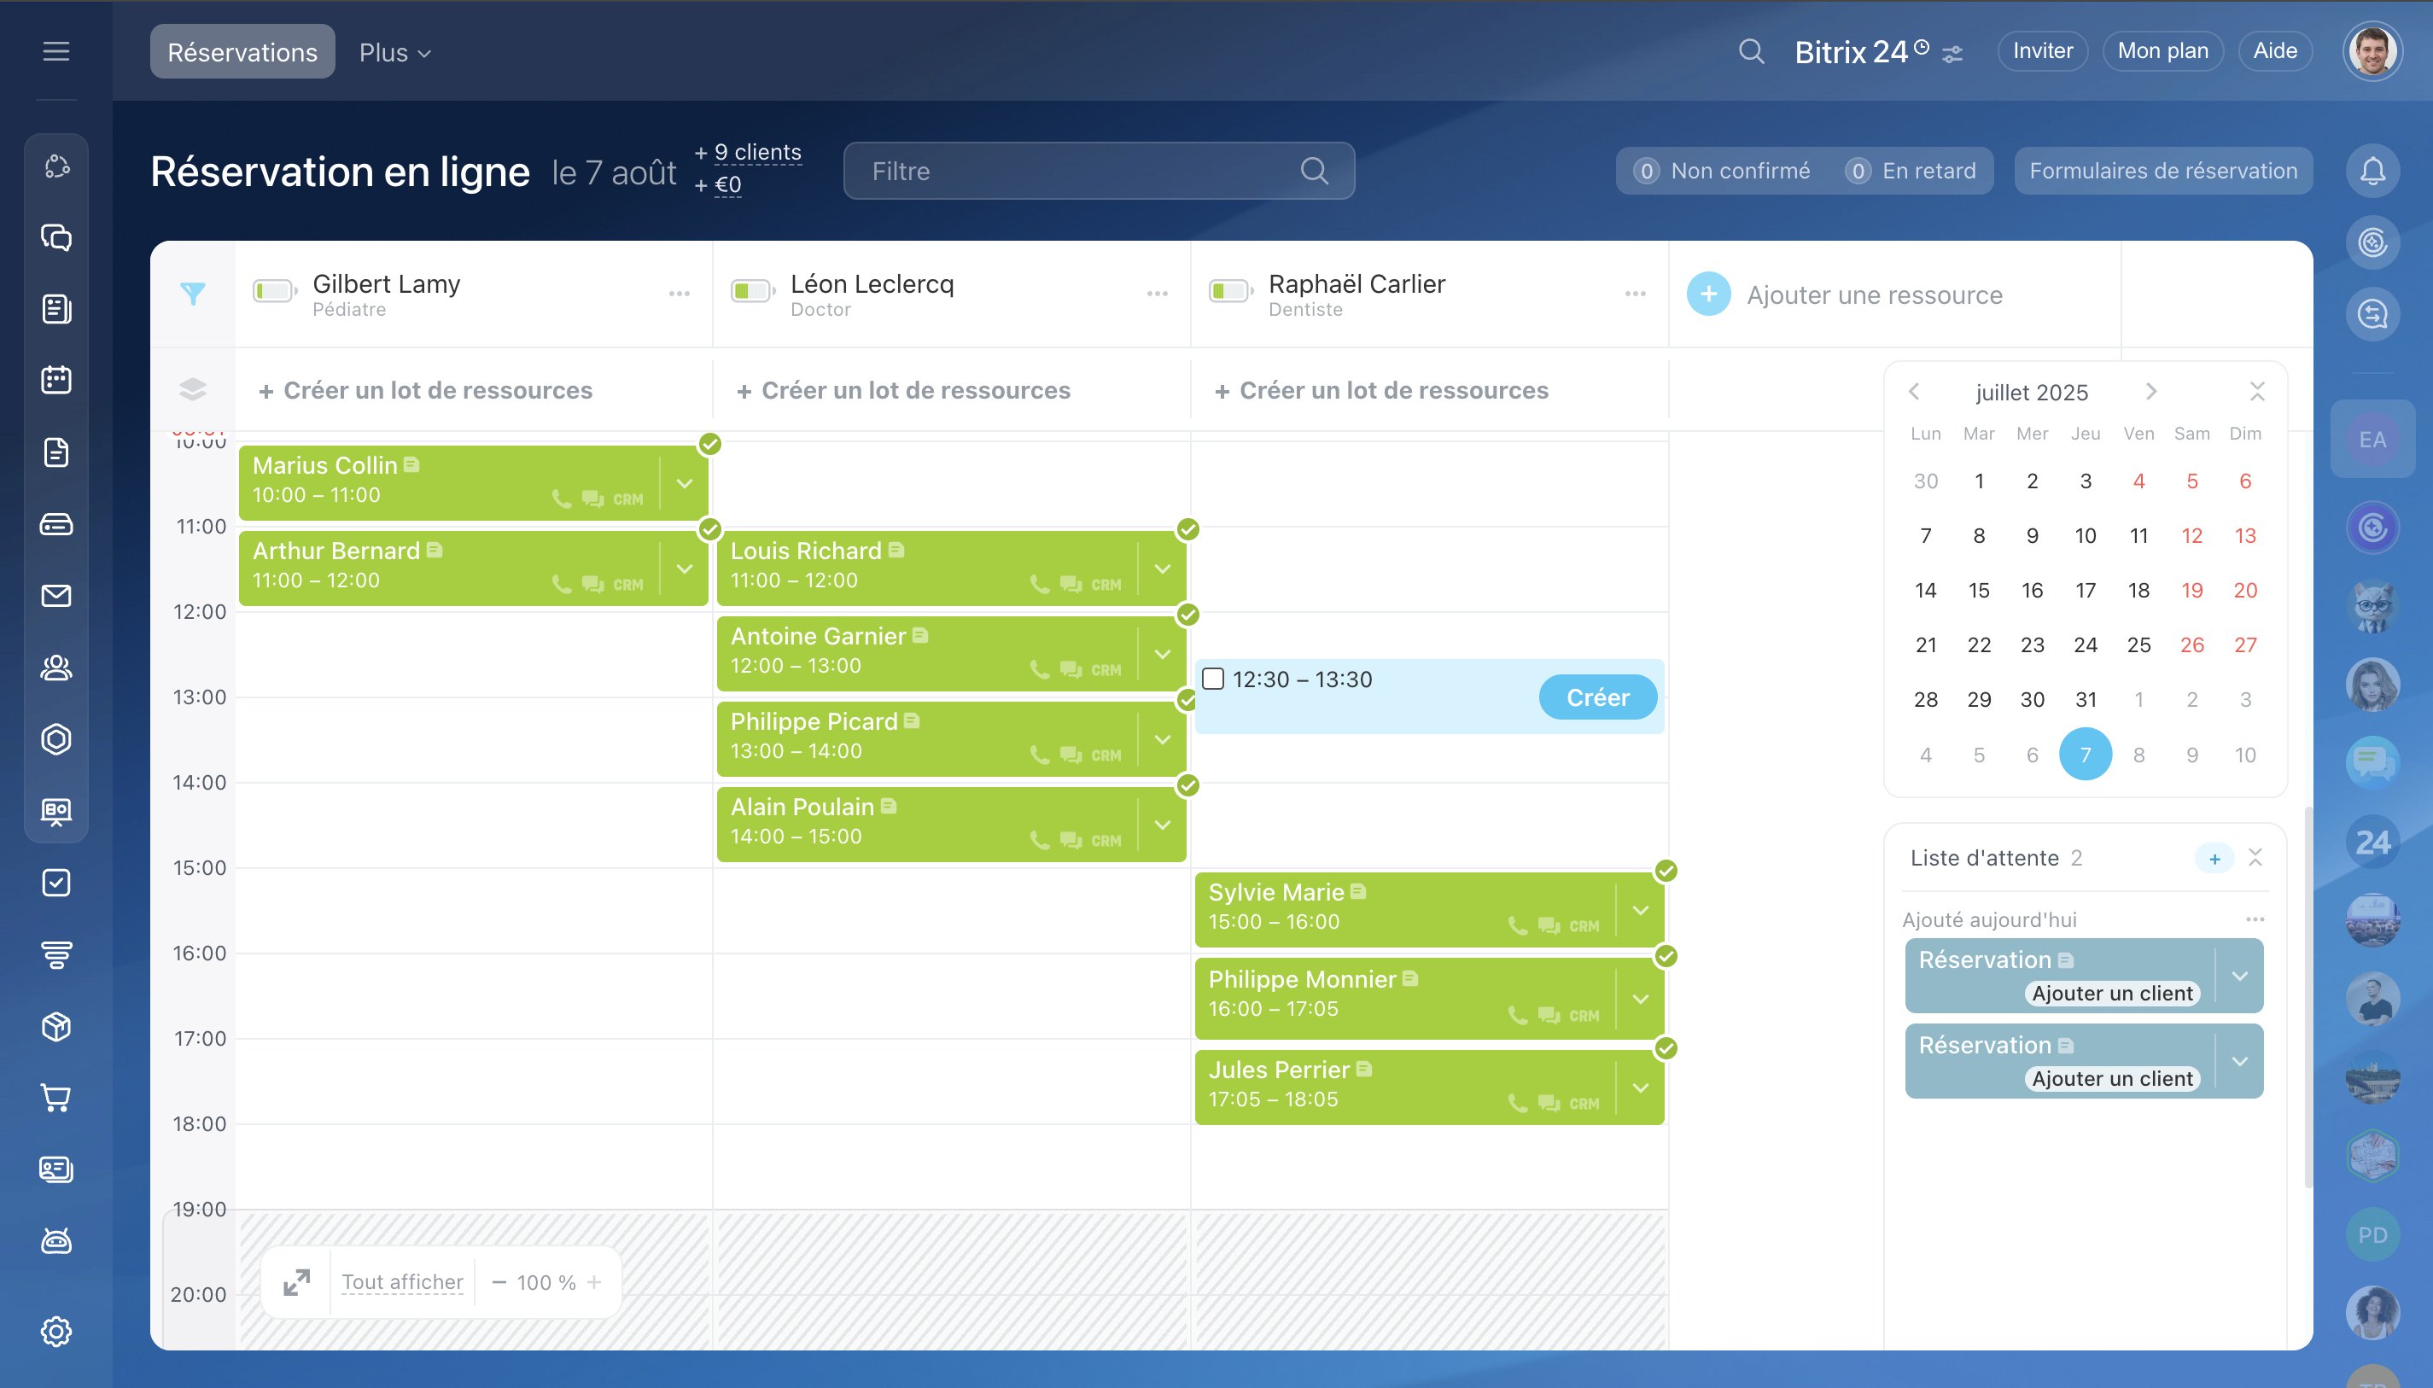
Task: Click the funnel filter icon beside resources
Action: pos(193,294)
